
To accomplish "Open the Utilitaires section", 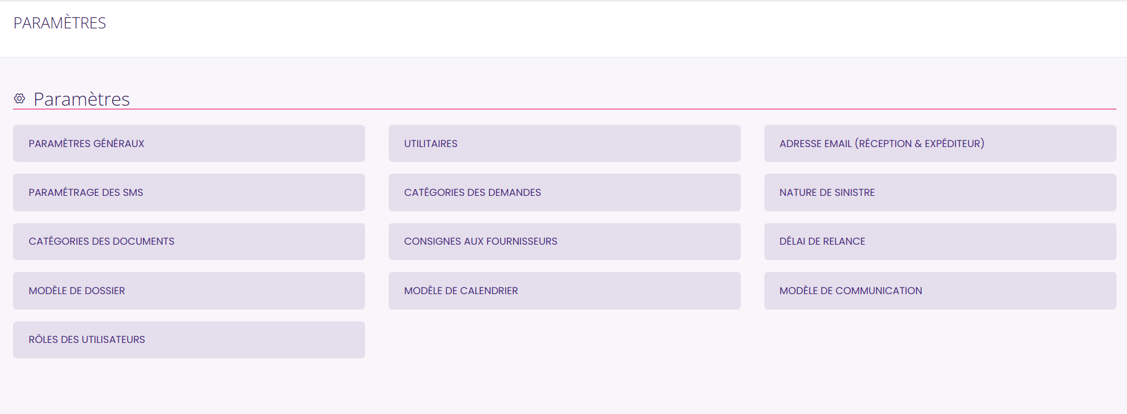I will (564, 143).
